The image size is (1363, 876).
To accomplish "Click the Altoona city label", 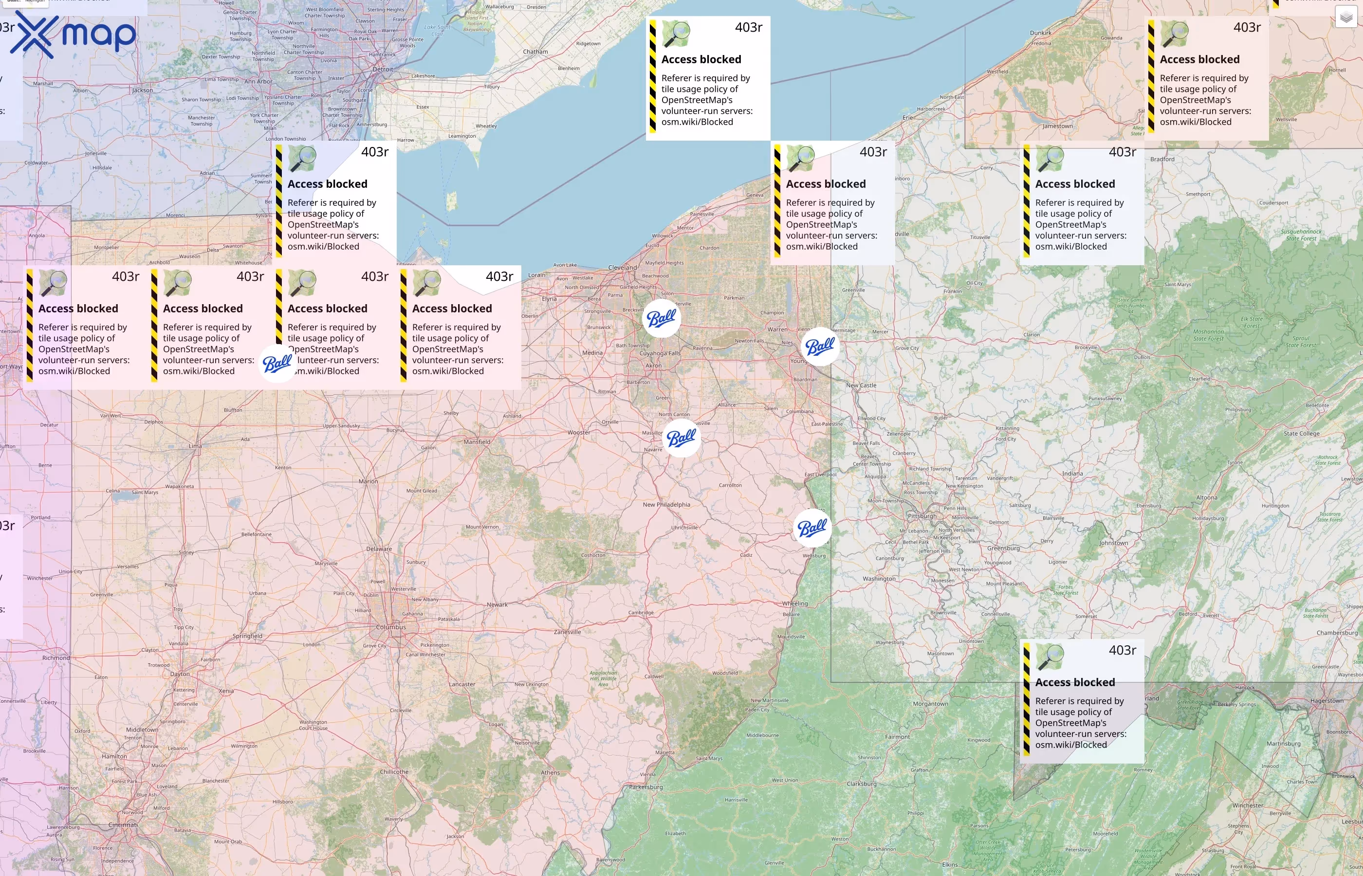I will point(1207,498).
